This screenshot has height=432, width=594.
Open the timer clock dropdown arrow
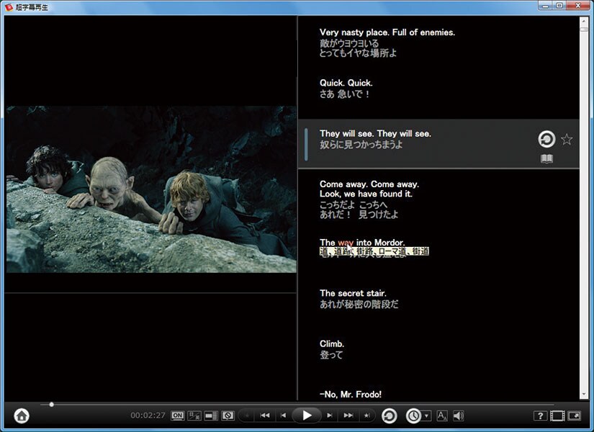pos(427,415)
